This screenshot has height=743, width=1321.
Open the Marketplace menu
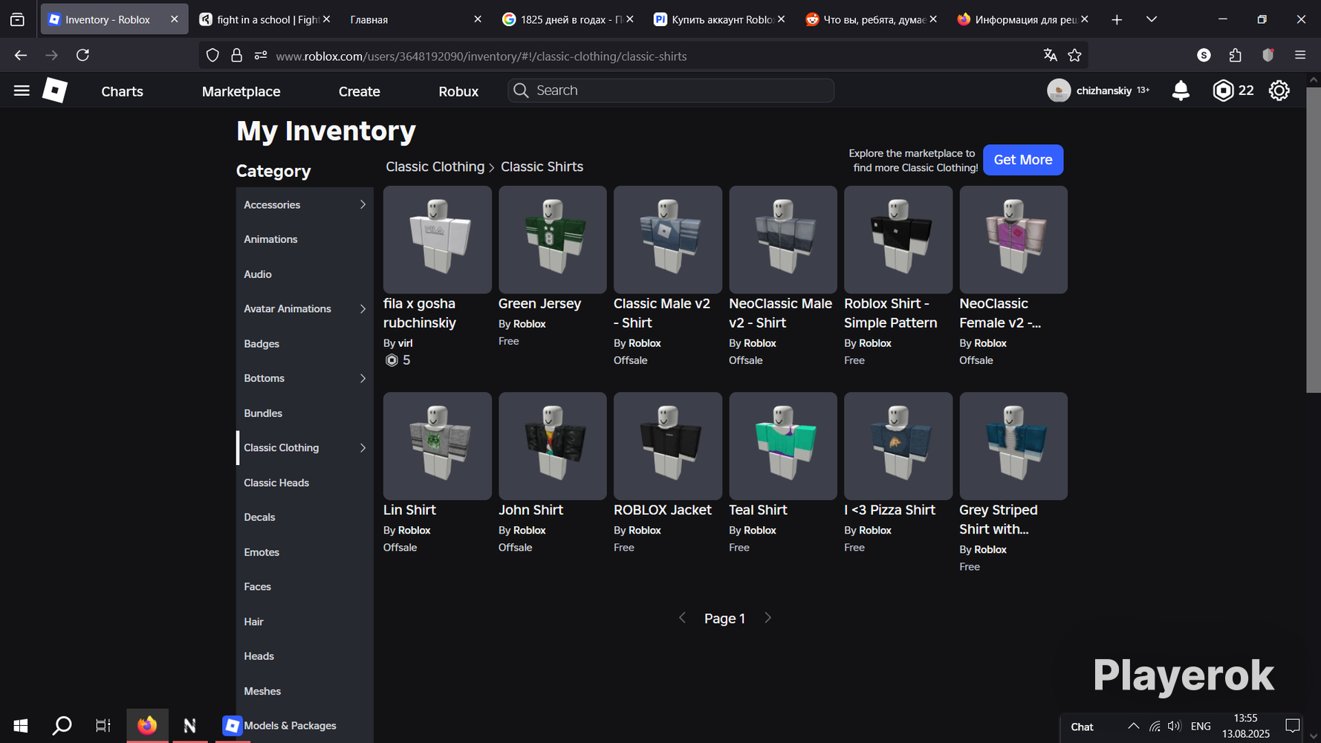tap(241, 91)
